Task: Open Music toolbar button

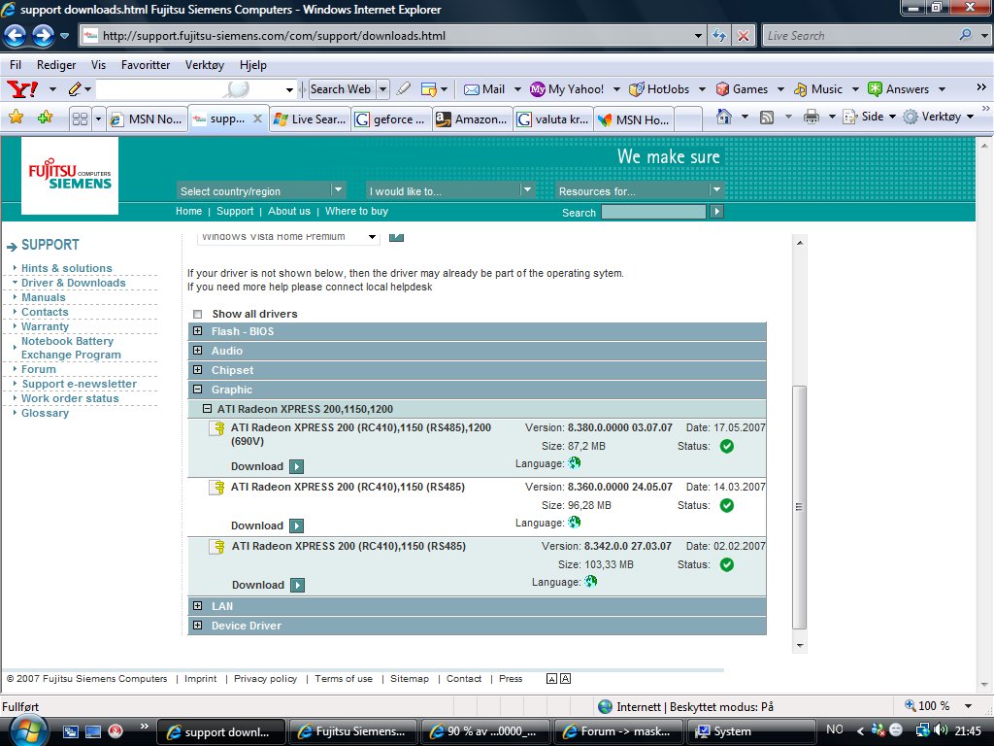Action: coord(818,89)
